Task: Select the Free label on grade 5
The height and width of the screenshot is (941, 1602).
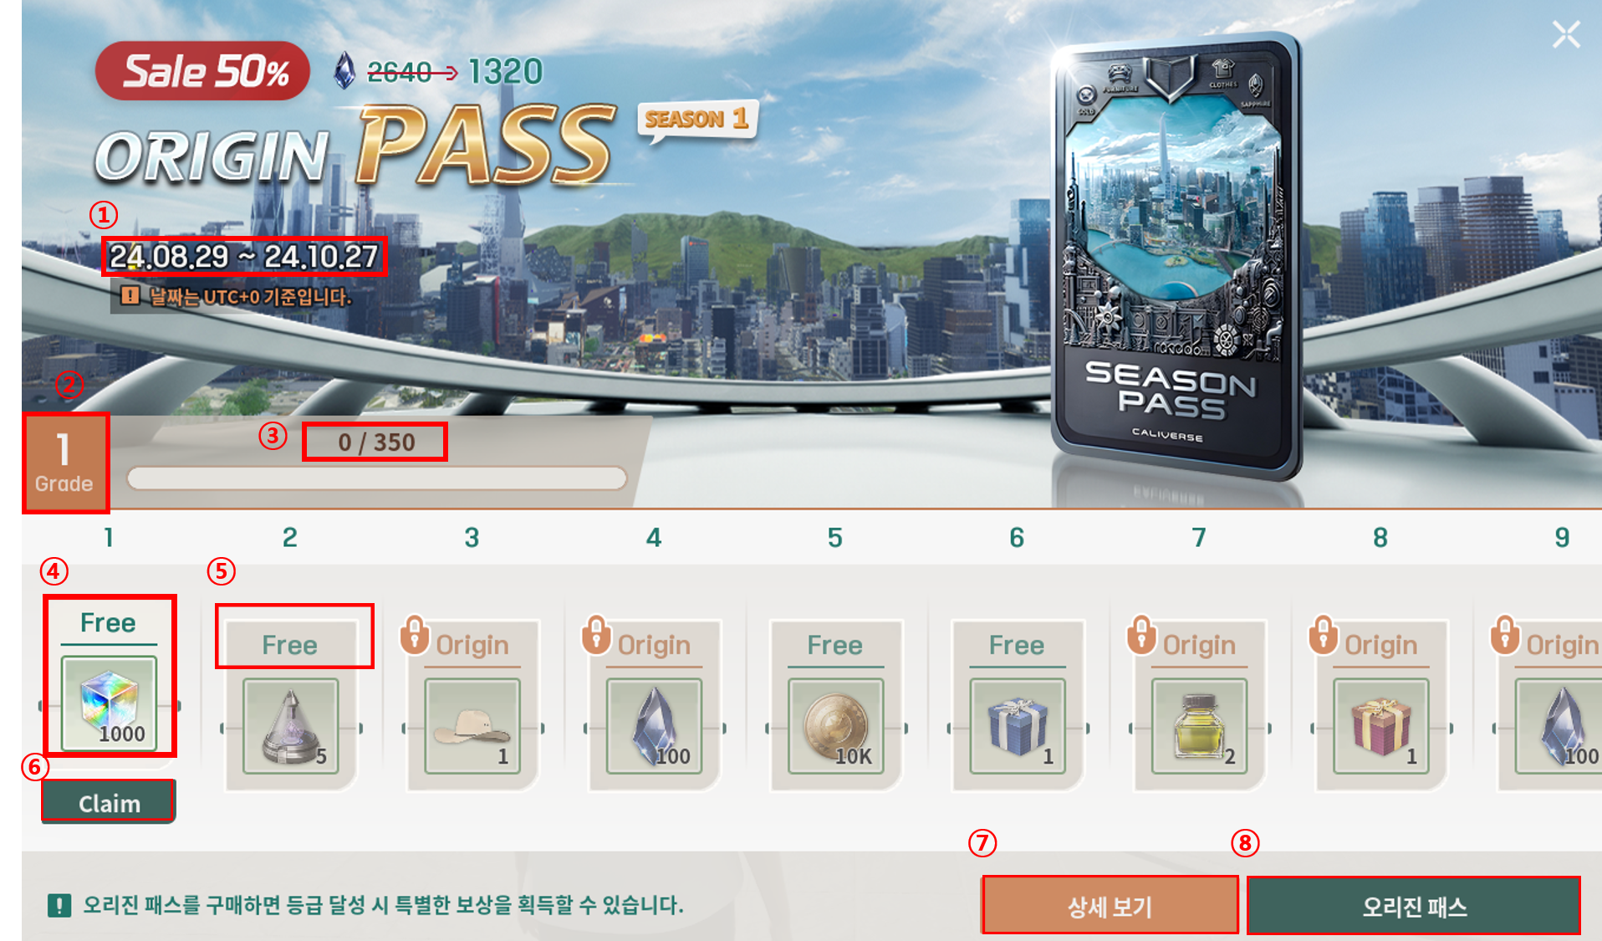Action: (x=835, y=645)
